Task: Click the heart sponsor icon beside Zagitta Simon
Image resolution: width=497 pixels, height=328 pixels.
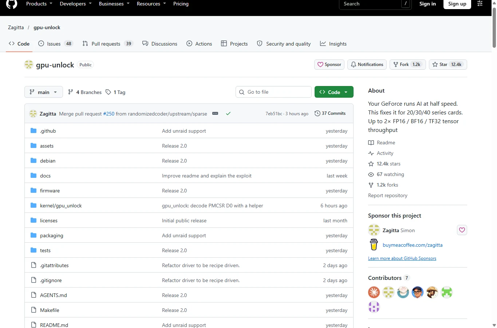Action: point(462,230)
